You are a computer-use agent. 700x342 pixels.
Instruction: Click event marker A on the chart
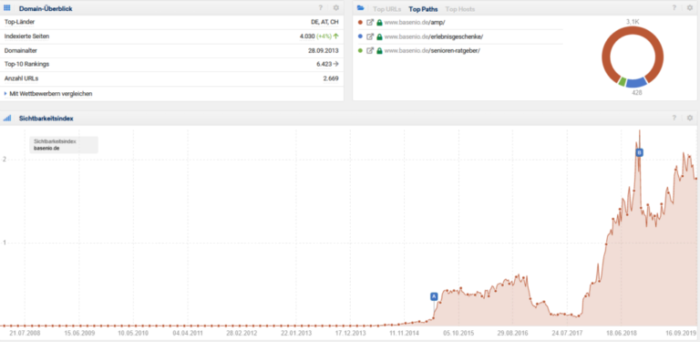(434, 296)
